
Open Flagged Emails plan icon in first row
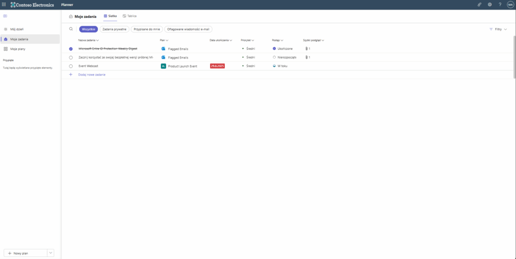click(x=163, y=49)
